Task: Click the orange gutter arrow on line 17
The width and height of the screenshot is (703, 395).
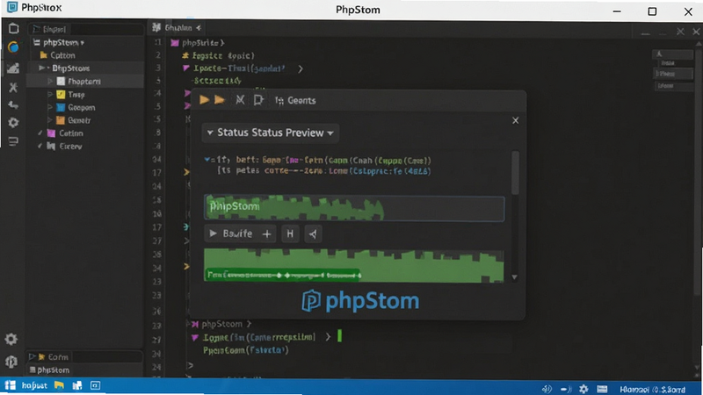Action: pos(186,172)
